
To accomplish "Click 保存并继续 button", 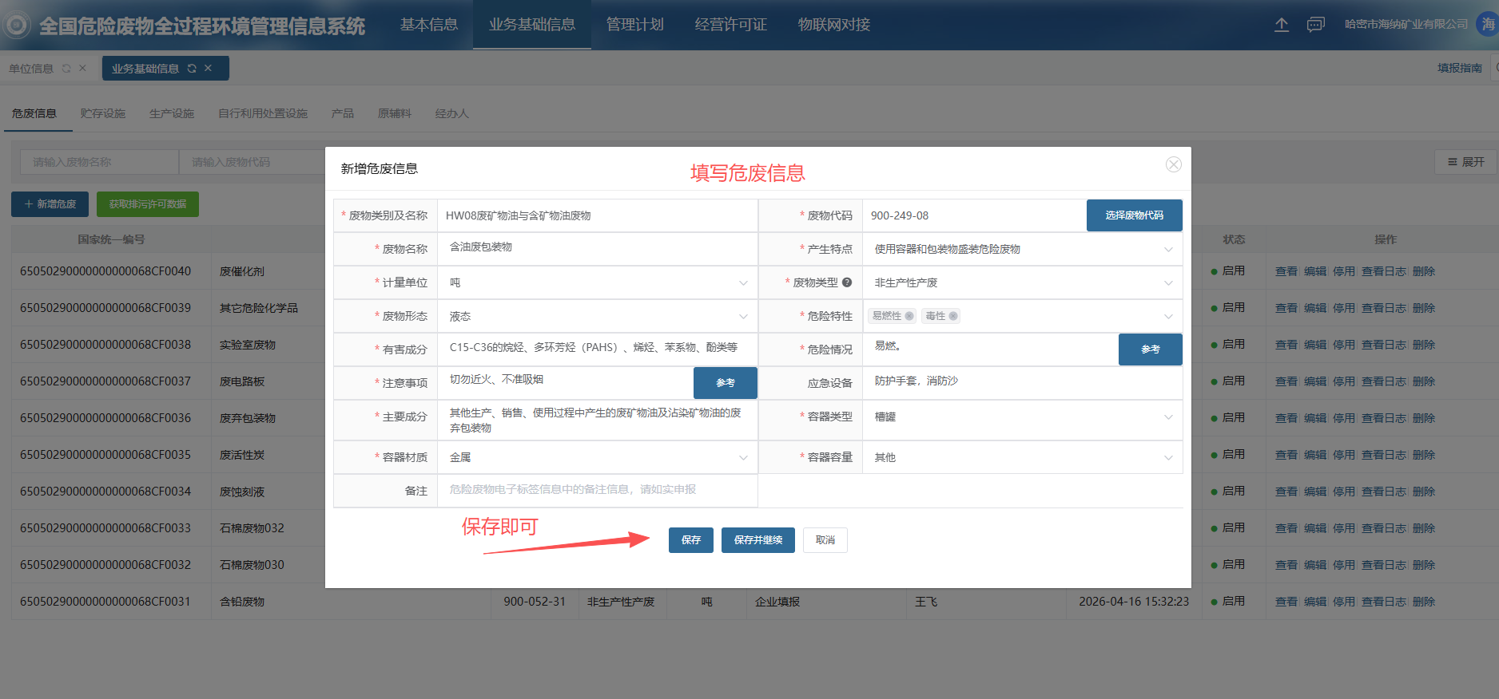I will tap(757, 540).
